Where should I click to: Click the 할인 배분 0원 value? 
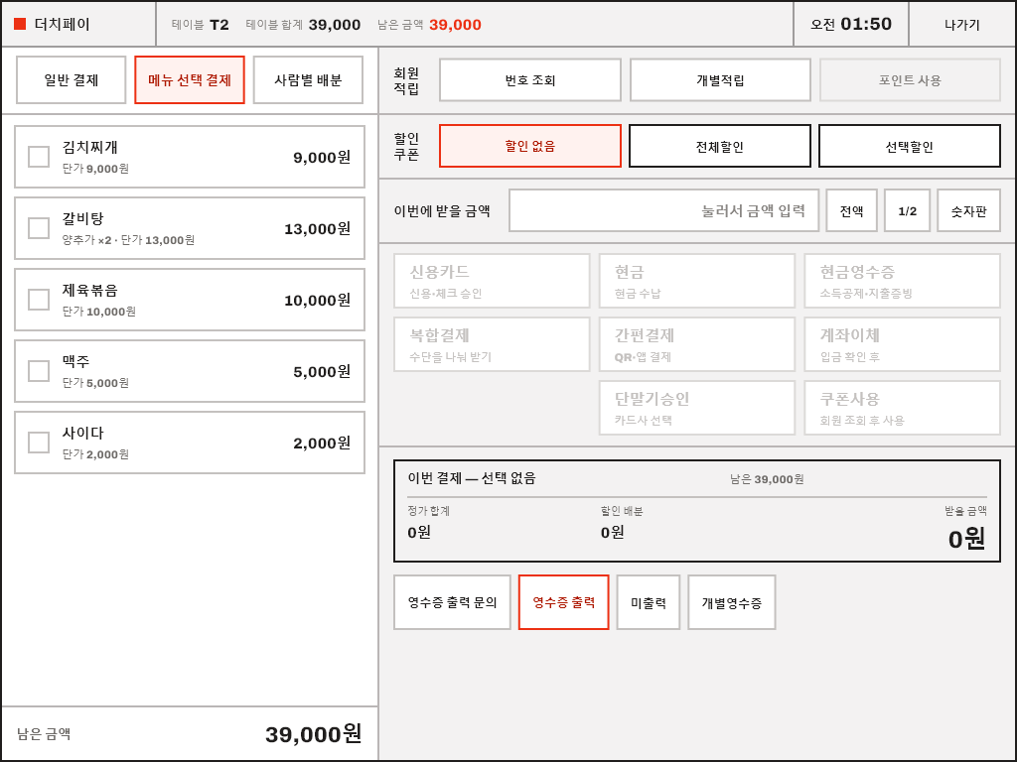coord(612,532)
